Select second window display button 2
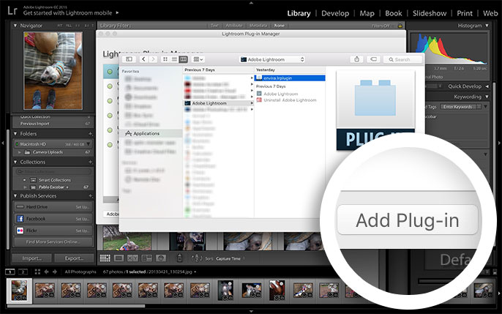This screenshot has height=314, width=502. [23, 272]
